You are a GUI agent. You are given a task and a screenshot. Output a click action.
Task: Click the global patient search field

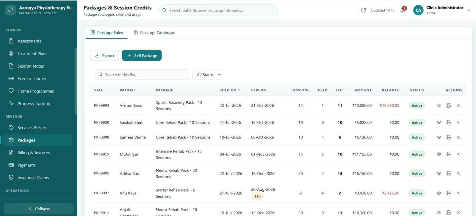pyautogui.click(x=218, y=10)
